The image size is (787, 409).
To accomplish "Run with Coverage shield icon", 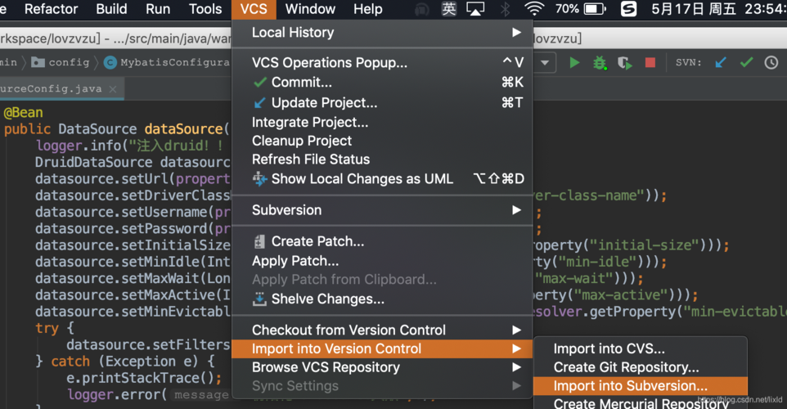I will (x=625, y=63).
